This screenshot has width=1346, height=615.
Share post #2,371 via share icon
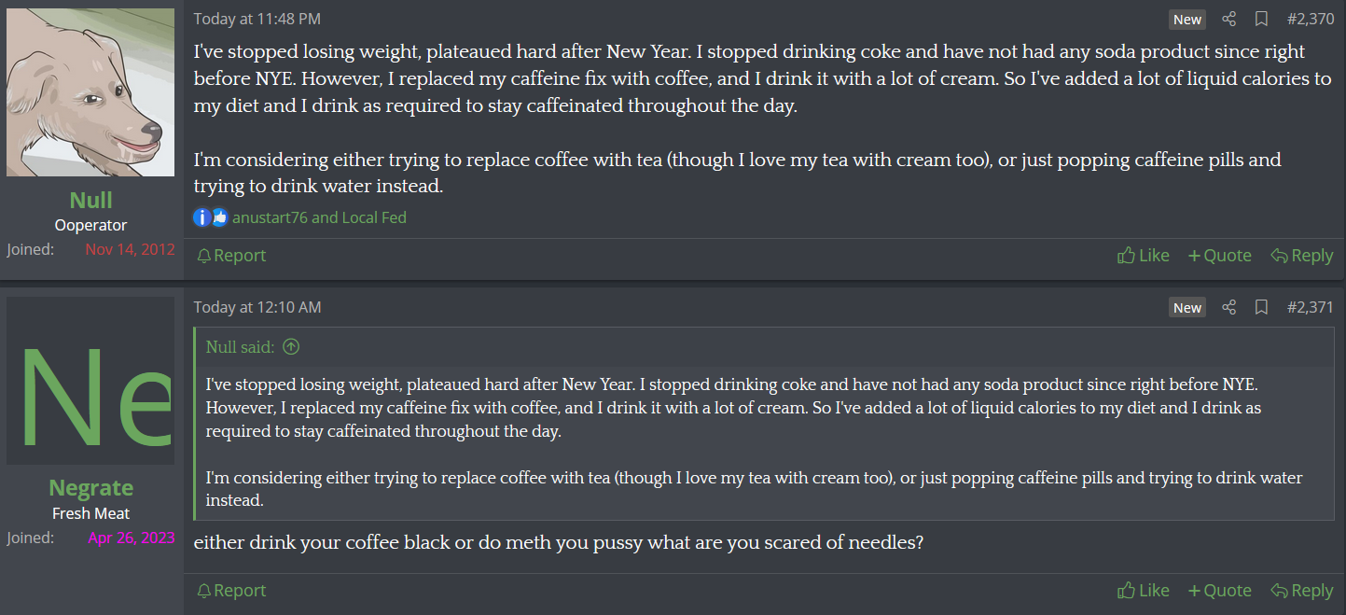coord(1229,307)
